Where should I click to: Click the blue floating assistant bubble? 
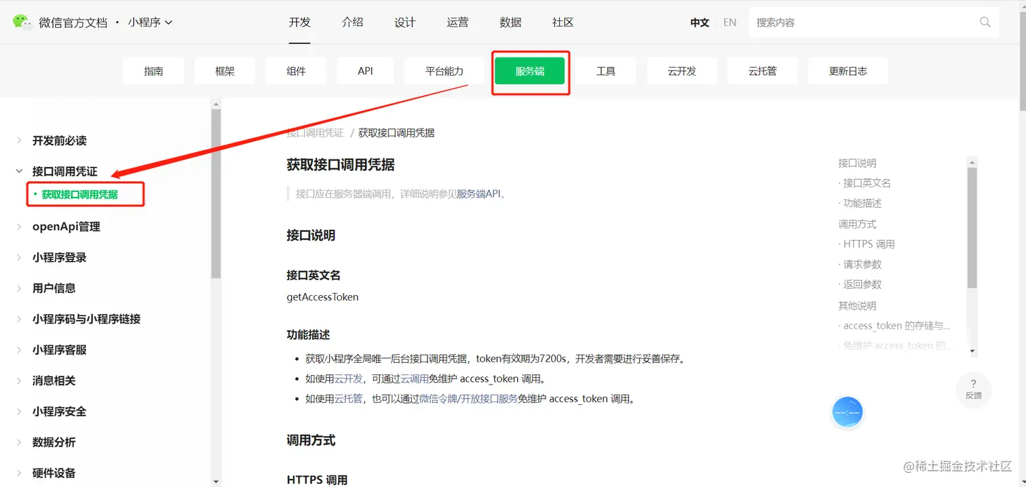[x=847, y=412]
